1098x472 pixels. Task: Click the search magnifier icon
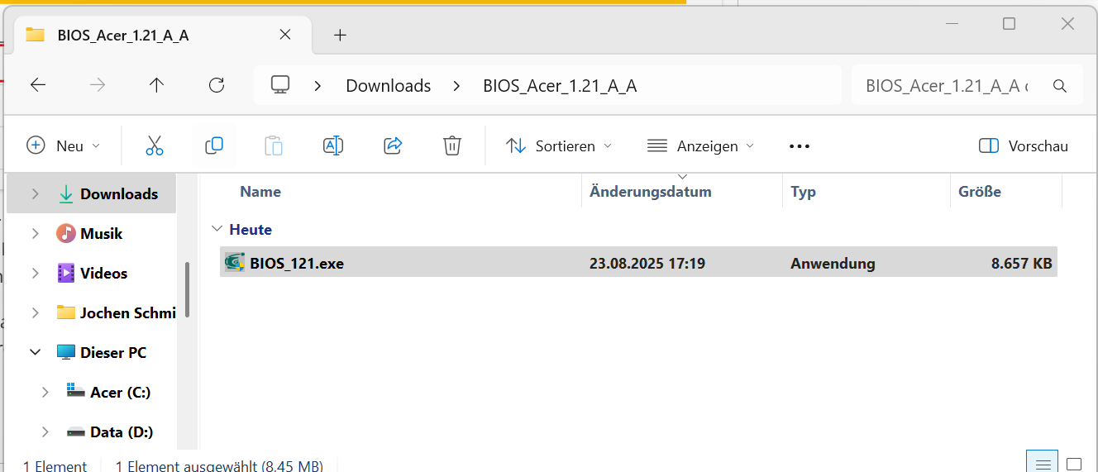(x=1059, y=86)
